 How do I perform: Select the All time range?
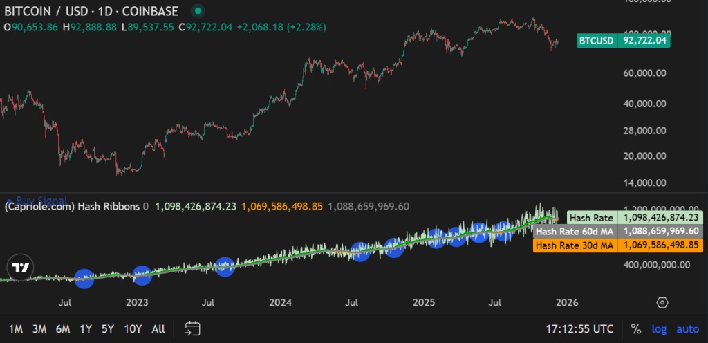tap(158, 329)
